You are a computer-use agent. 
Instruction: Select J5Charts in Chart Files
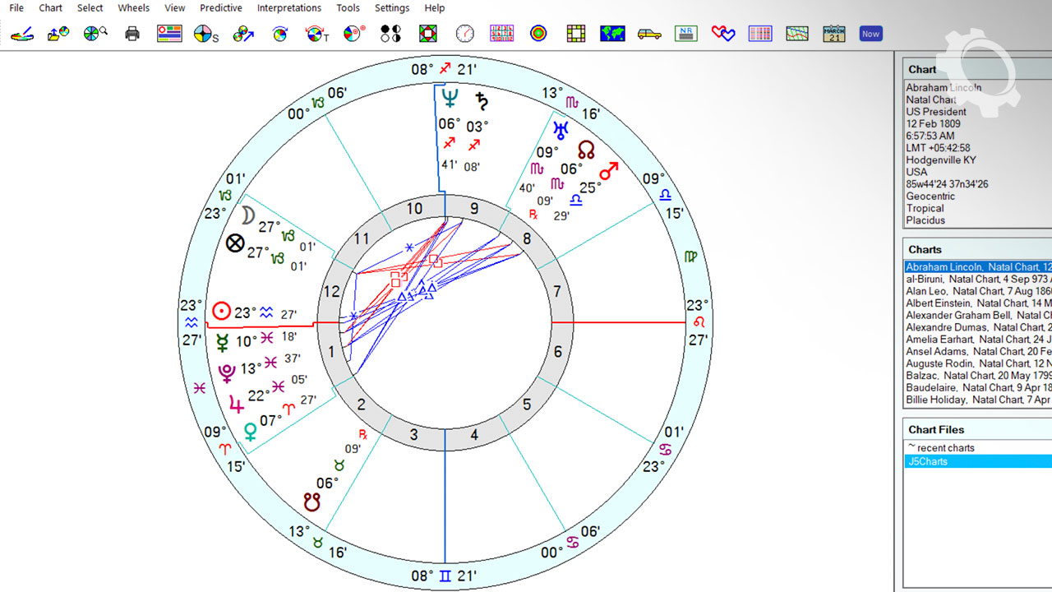pos(927,461)
